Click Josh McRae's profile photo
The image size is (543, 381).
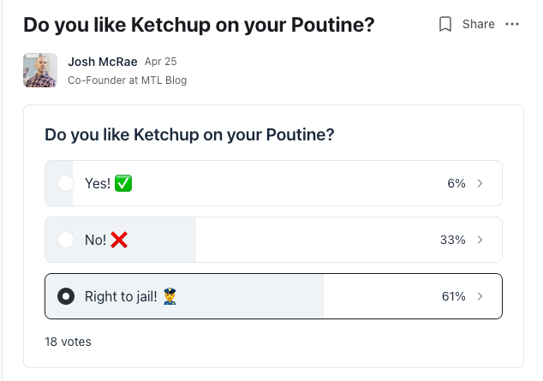[x=40, y=70]
